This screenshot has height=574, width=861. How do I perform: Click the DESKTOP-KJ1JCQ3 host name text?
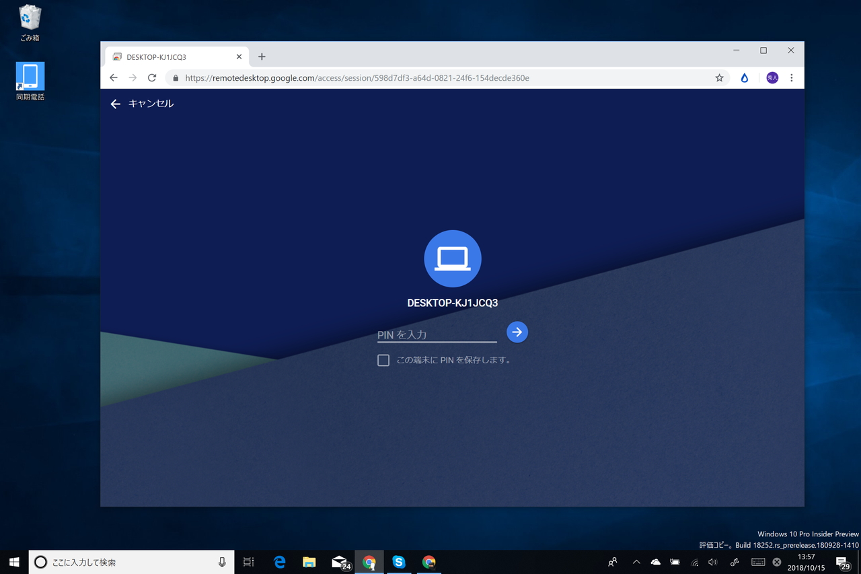point(453,303)
